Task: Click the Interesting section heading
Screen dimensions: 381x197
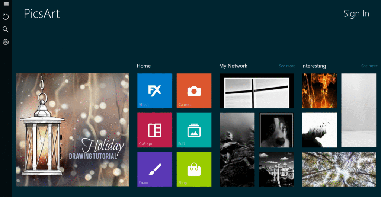Action: 314,66
